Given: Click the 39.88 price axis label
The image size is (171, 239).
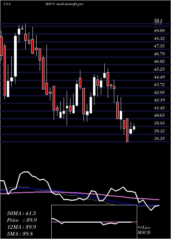Looking at the screenshot, I should point(160,123).
